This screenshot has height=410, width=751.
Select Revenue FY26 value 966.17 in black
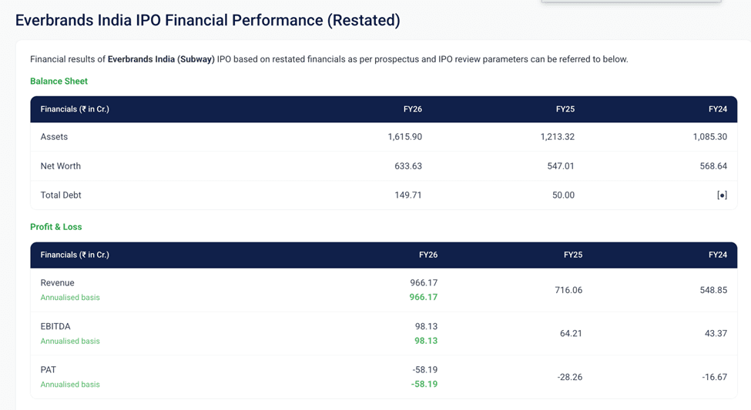[424, 283]
